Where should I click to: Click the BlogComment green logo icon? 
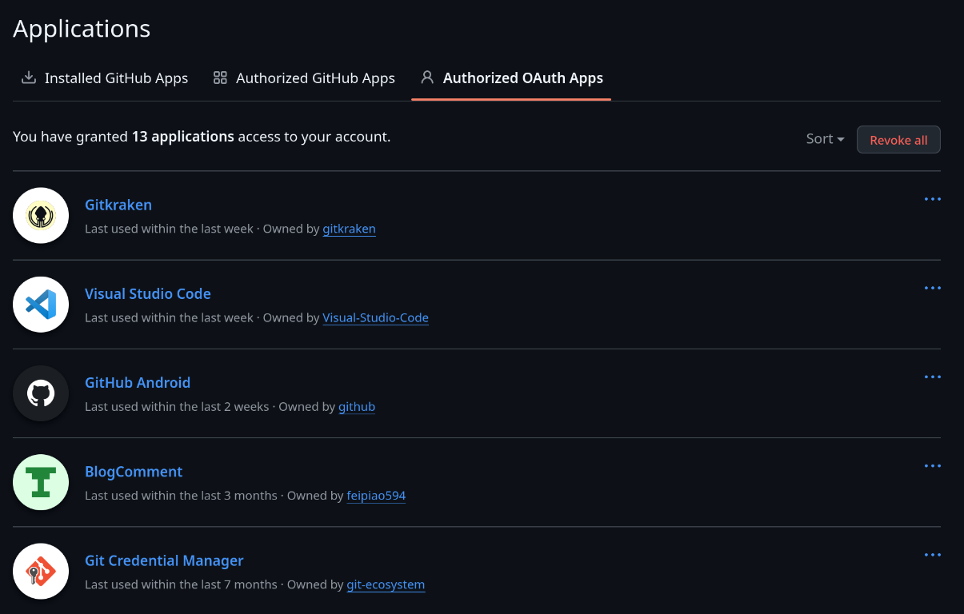41,482
